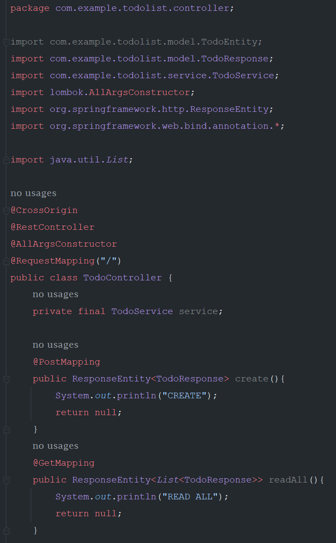Click fold marker next to @RequestMapping line
336x543 pixels.
pos(6,261)
